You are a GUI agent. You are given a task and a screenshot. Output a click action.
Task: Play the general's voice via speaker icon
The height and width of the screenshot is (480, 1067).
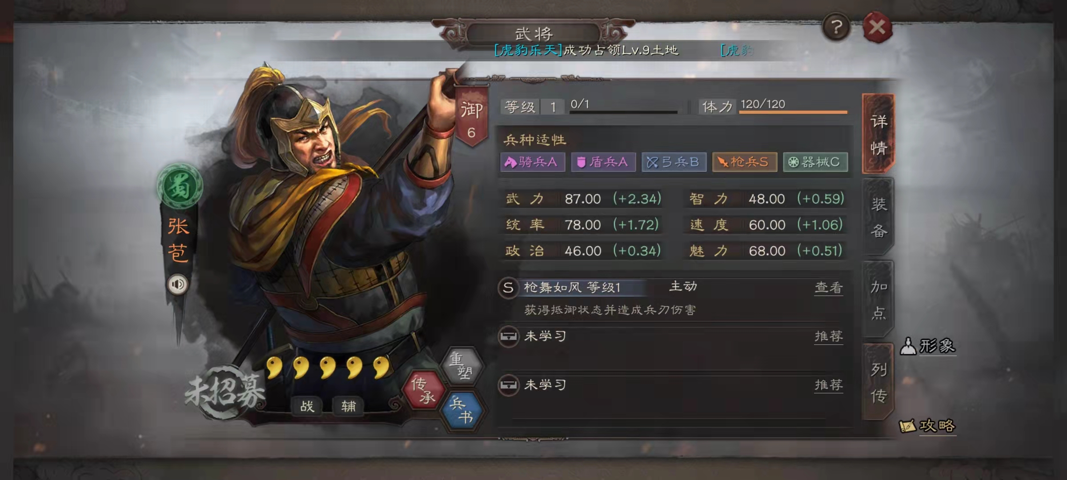click(x=177, y=284)
